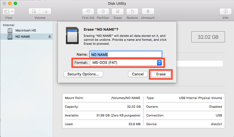Click the SD card image in dialog

tap(72, 35)
